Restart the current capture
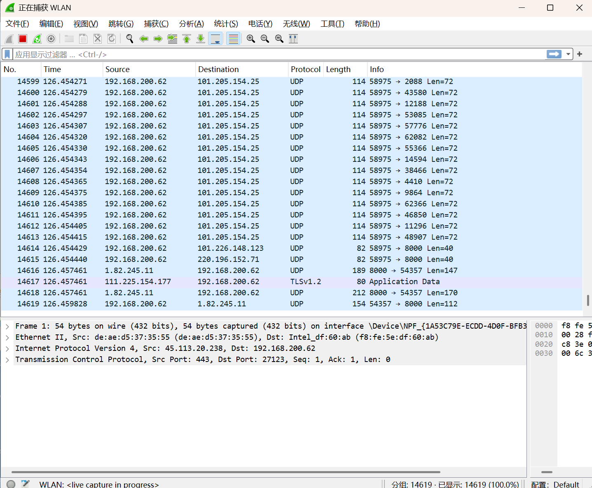This screenshot has width=592, height=488. point(37,39)
